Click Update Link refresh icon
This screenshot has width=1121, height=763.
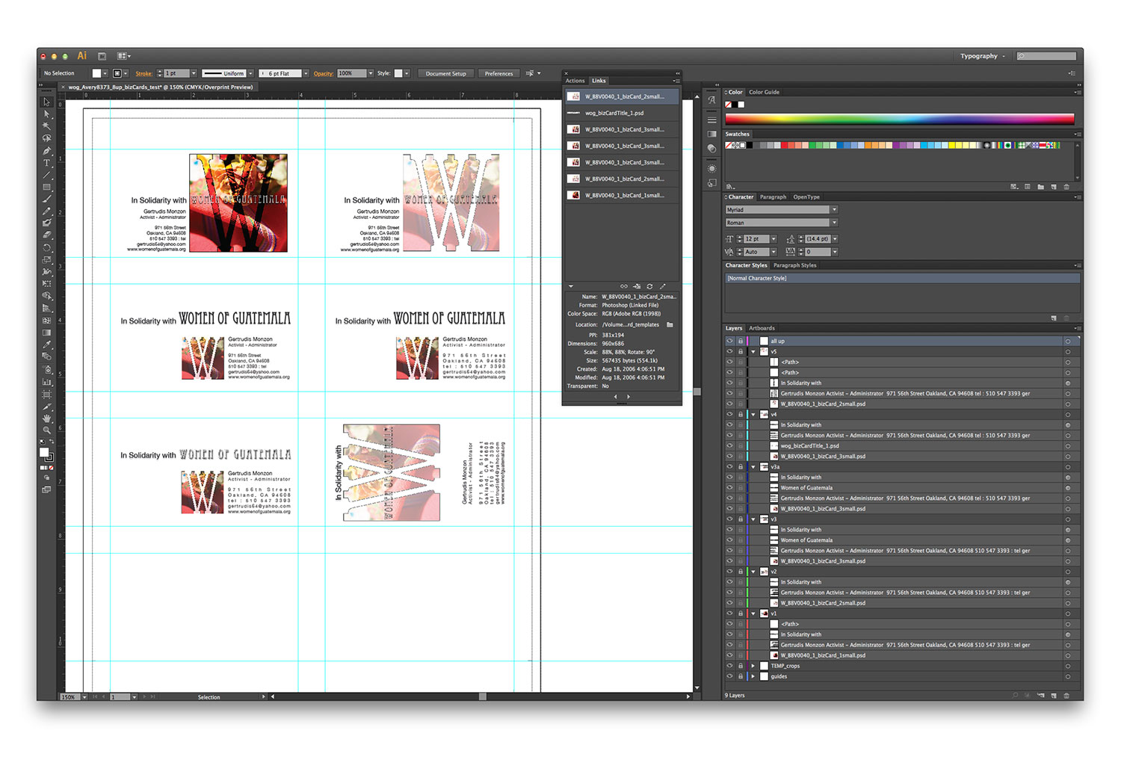tap(649, 286)
